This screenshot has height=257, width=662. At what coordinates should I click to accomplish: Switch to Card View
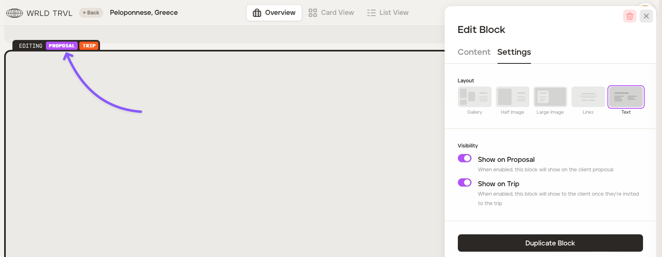pyautogui.click(x=331, y=13)
